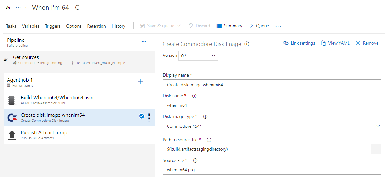385x177 pixels.
Task: Click View YAML
Action: click(335, 43)
